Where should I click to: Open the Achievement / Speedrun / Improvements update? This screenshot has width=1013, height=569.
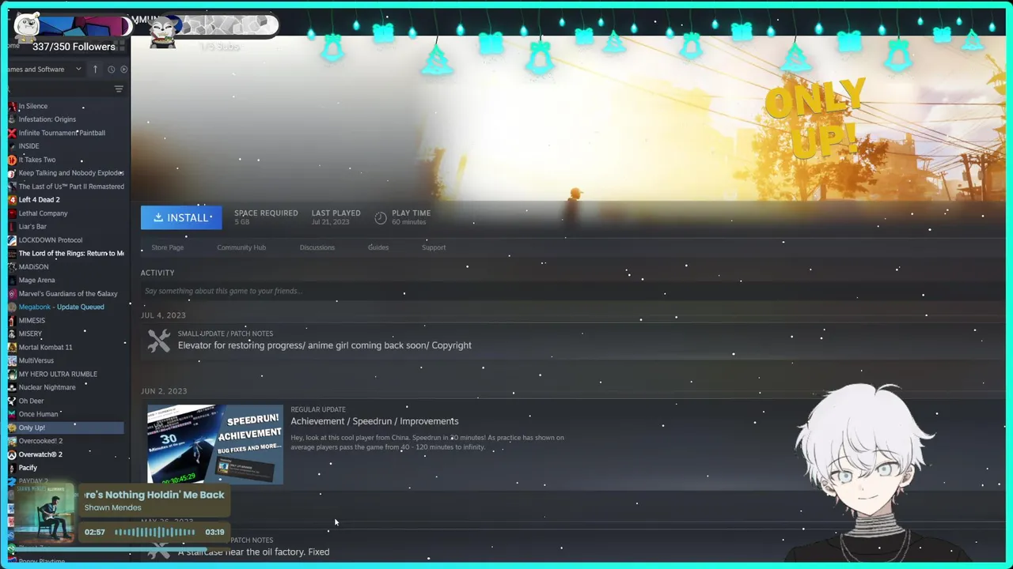(x=374, y=421)
